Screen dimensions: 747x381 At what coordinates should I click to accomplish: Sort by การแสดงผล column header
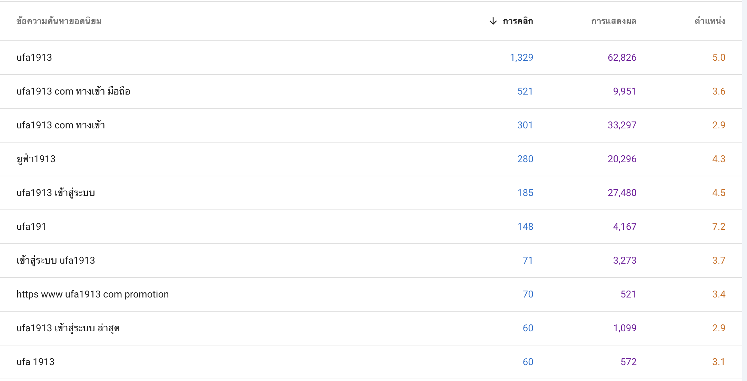(x=614, y=21)
